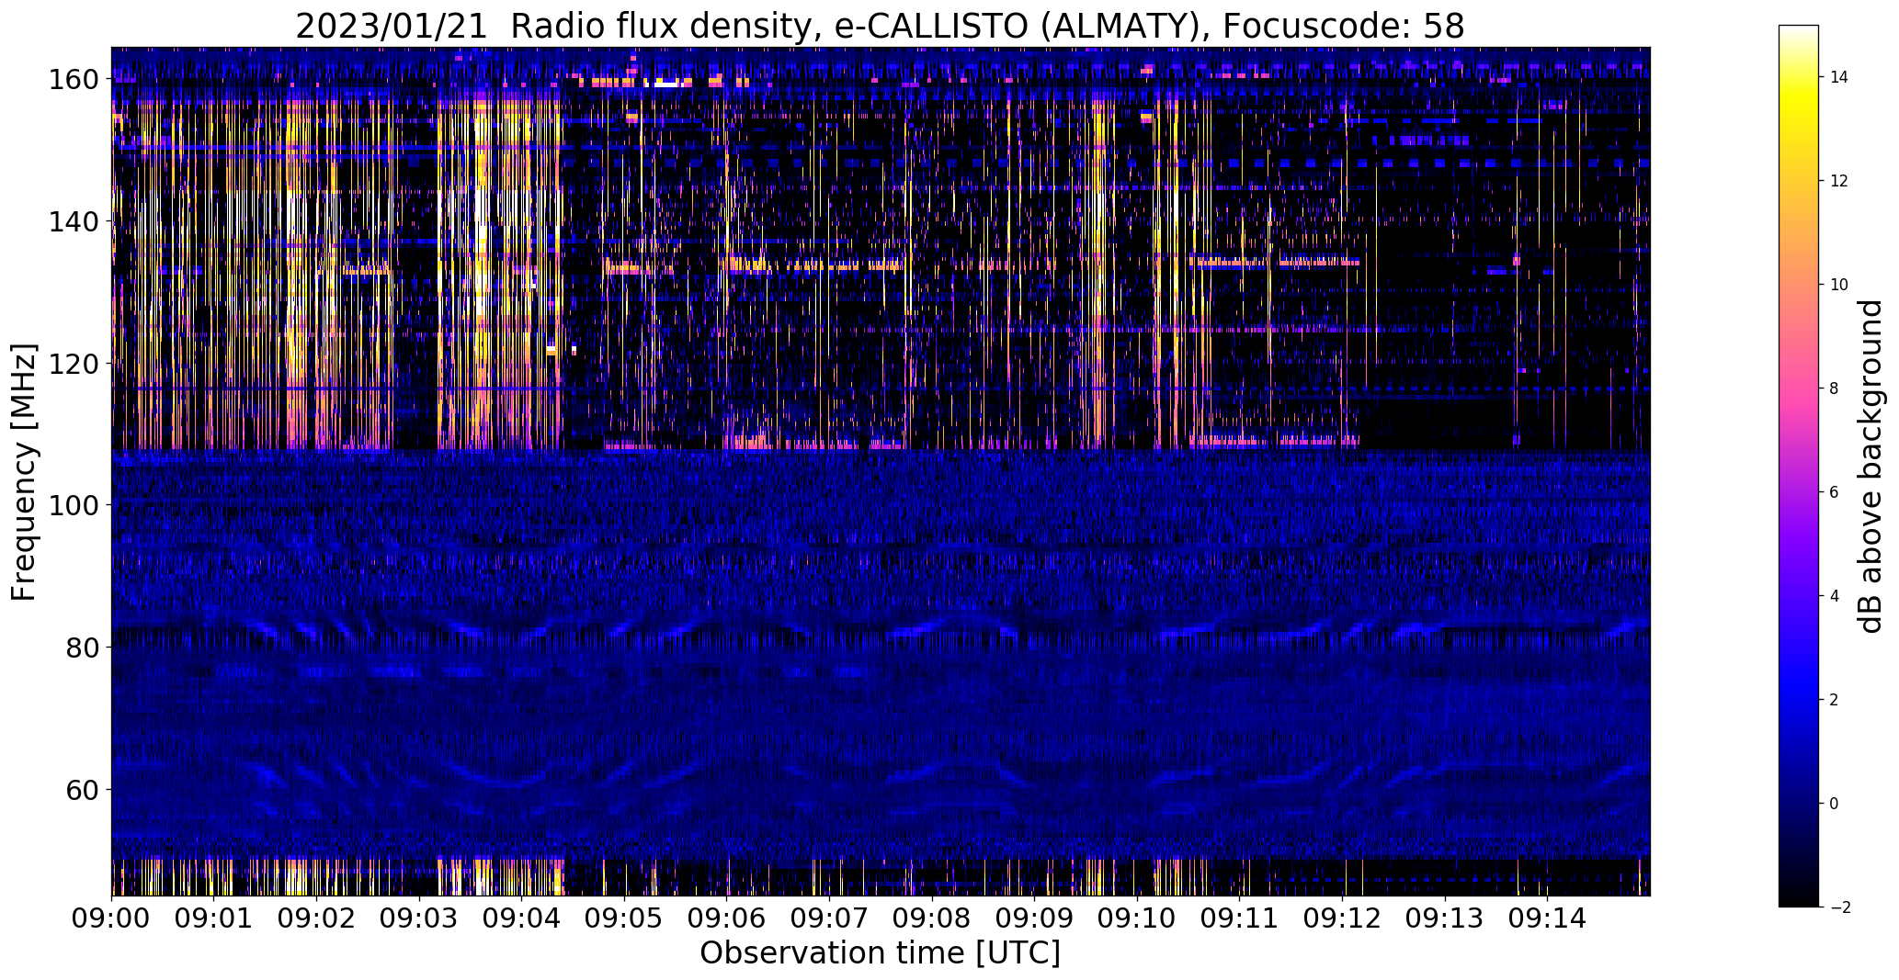The height and width of the screenshot is (980, 1899).
Task: Click the 09:12 time tick label
Action: tap(1343, 918)
